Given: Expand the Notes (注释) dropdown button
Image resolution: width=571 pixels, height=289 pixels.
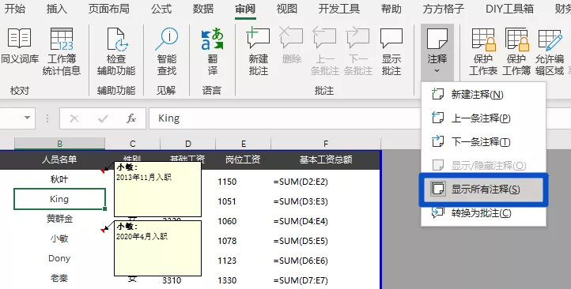Looking at the screenshot, I should pos(437,52).
